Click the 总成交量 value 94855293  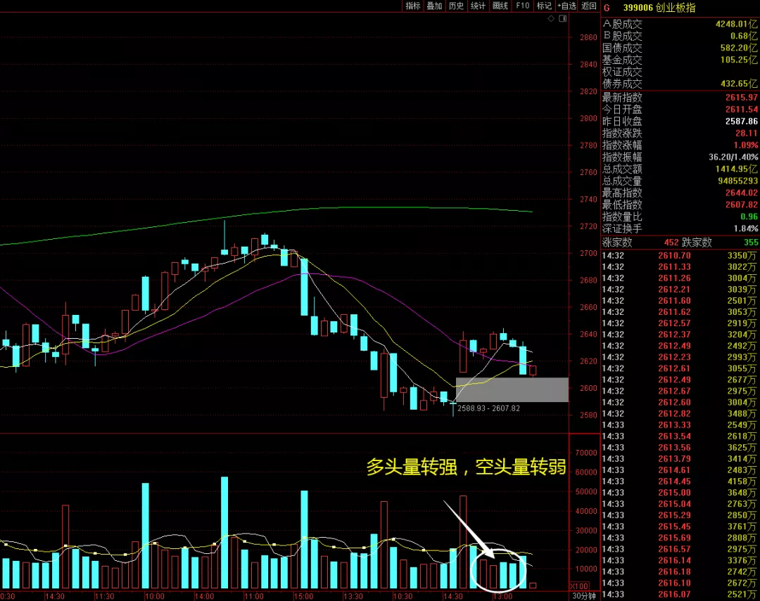737,181
